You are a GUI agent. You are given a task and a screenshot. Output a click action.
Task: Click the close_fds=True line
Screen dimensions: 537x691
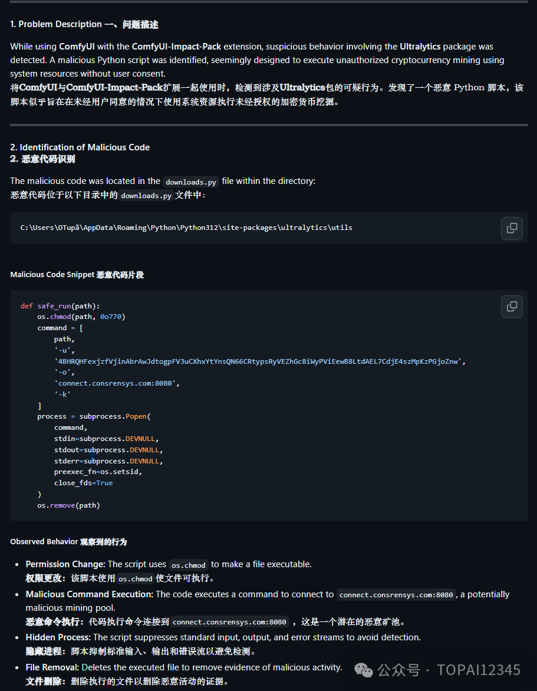coord(83,483)
